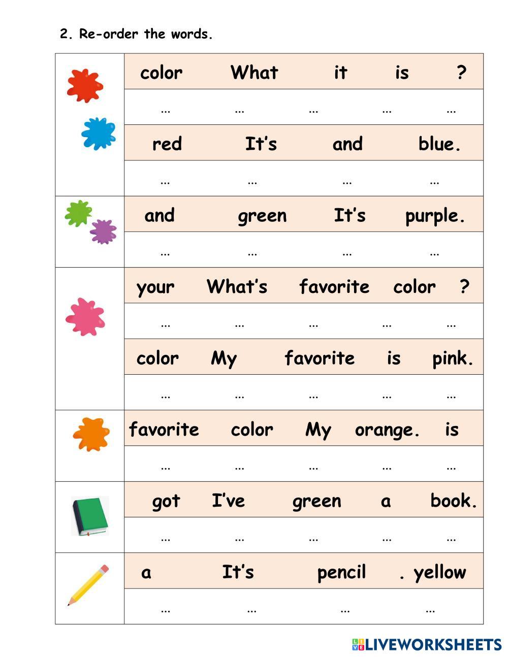Viewport: 508px width, 657px height.
Task: Click first answer blank under "red It's and blue."
Action: [165, 180]
